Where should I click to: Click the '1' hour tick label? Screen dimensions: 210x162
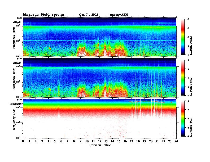tap(29, 141)
